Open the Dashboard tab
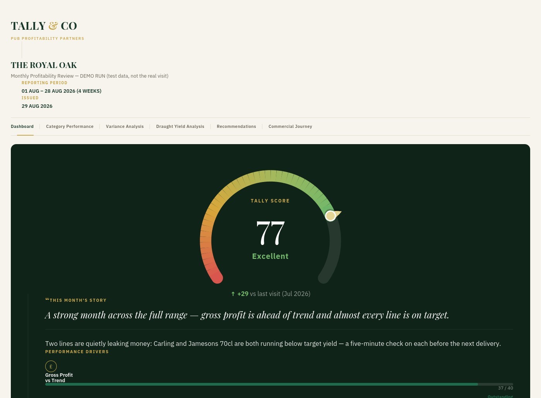The width and height of the screenshot is (541, 398). 22,126
